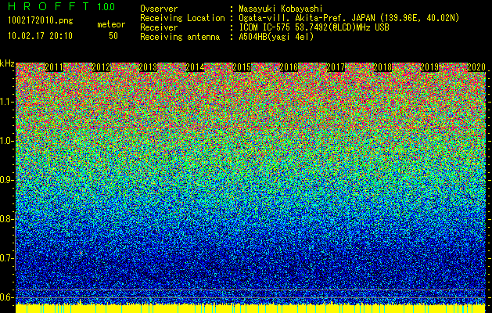Click the 2020 time marker label
492x313 pixels.
(x=476, y=67)
